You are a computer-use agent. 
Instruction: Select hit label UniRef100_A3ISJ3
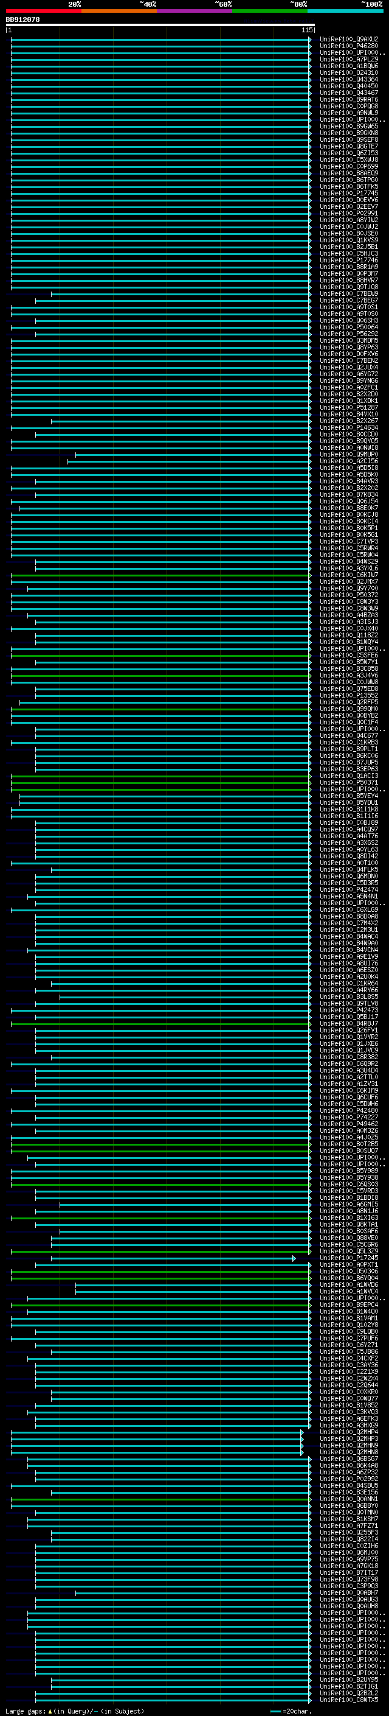click(x=349, y=622)
